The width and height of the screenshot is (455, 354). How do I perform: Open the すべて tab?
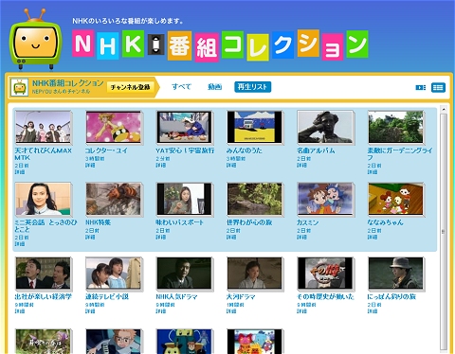pos(181,87)
